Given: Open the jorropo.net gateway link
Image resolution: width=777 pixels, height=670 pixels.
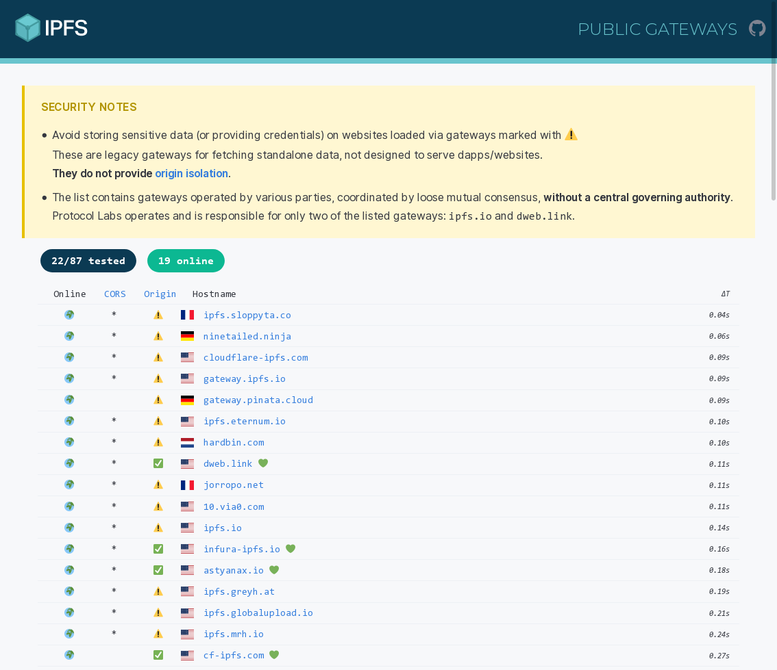Looking at the screenshot, I should click(234, 485).
